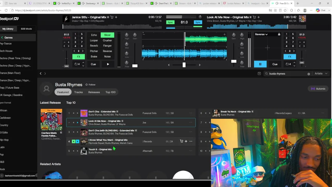The image size is (332, 187).
Task: Preview I Know What You Want via headphones icon
Action: pos(84,142)
